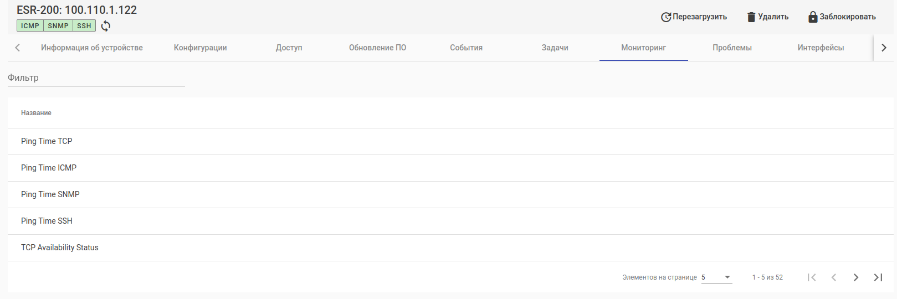Image resolution: width=897 pixels, height=299 pixels.
Task: Click the Удалить trash button
Action: click(767, 17)
